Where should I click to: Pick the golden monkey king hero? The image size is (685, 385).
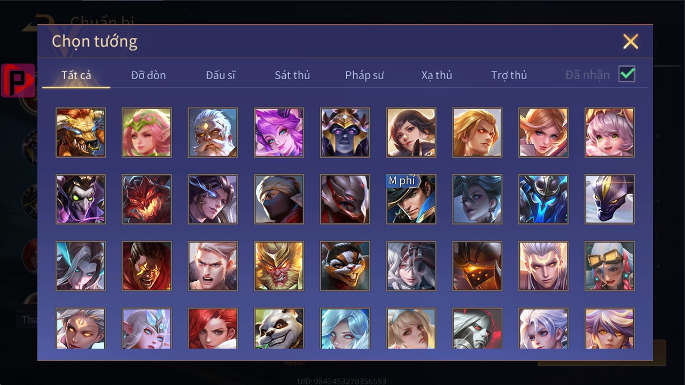click(279, 266)
